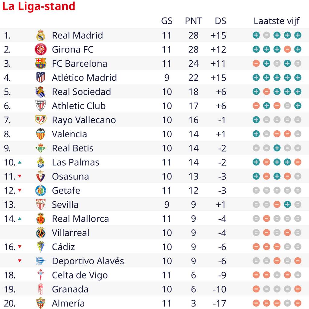
Task: Click the DS column header
Action: coord(221,21)
